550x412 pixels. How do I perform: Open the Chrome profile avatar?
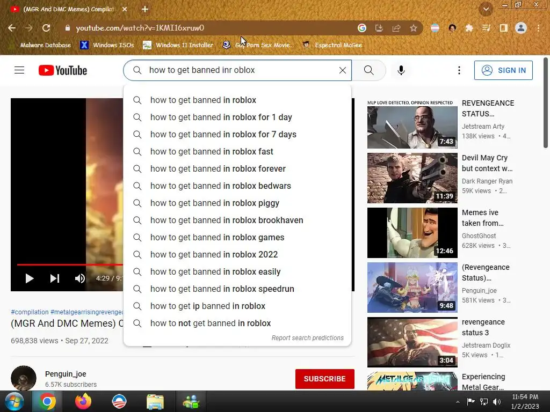[521, 28]
